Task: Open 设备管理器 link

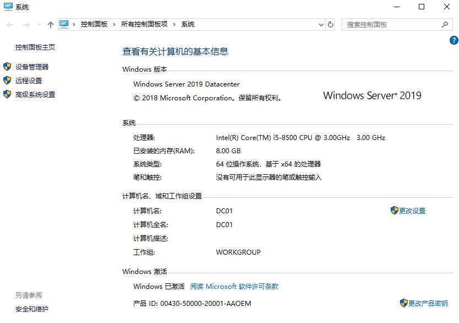Action: [x=32, y=67]
